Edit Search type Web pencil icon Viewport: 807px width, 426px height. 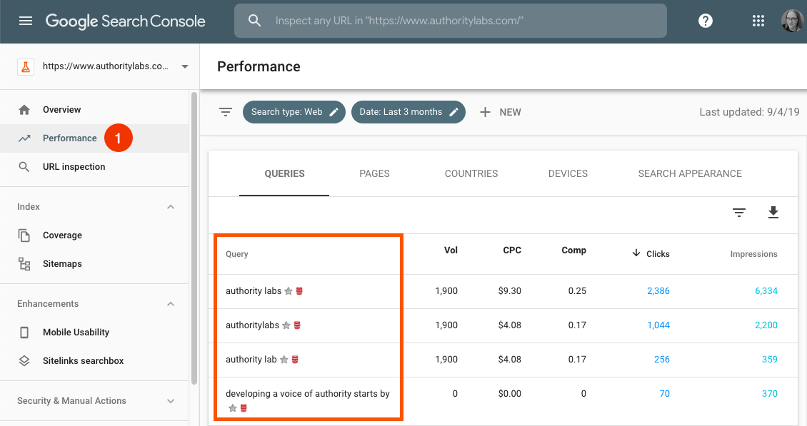pos(334,112)
